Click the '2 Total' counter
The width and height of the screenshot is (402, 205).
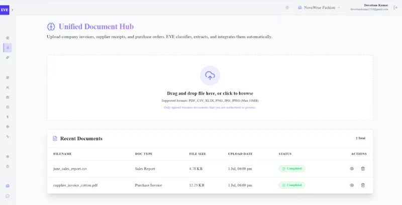pyautogui.click(x=360, y=138)
